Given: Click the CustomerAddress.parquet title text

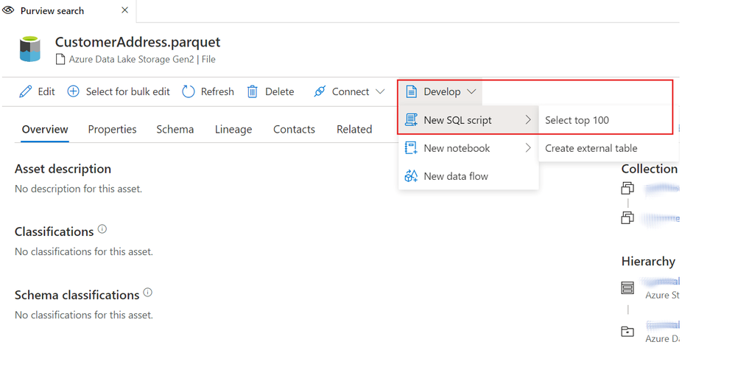Looking at the screenshot, I should (x=138, y=42).
